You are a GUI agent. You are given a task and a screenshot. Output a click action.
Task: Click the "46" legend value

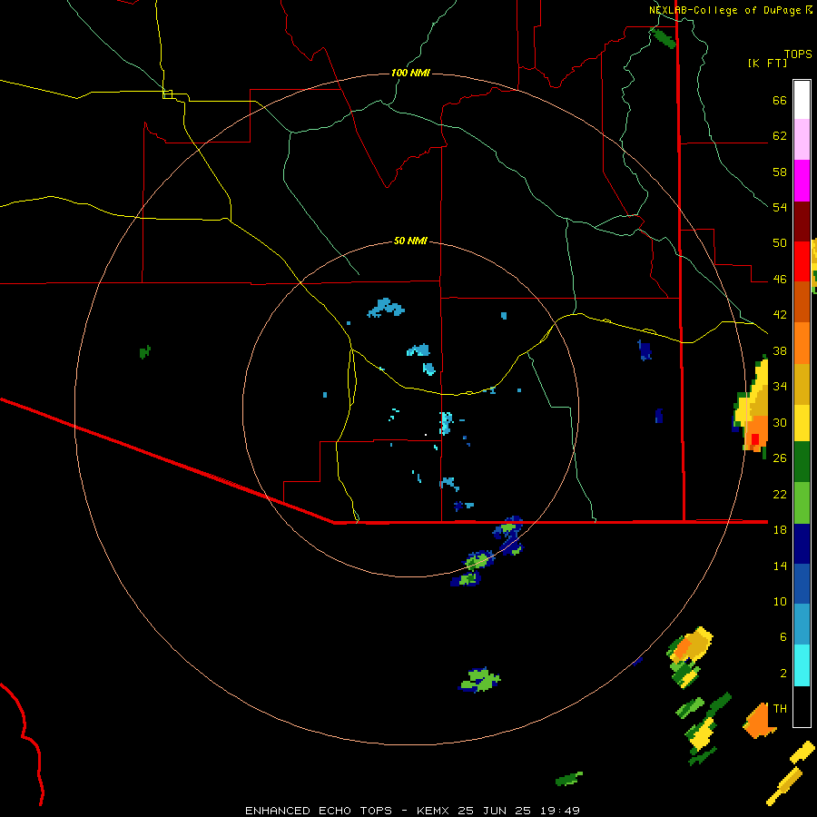(x=780, y=280)
